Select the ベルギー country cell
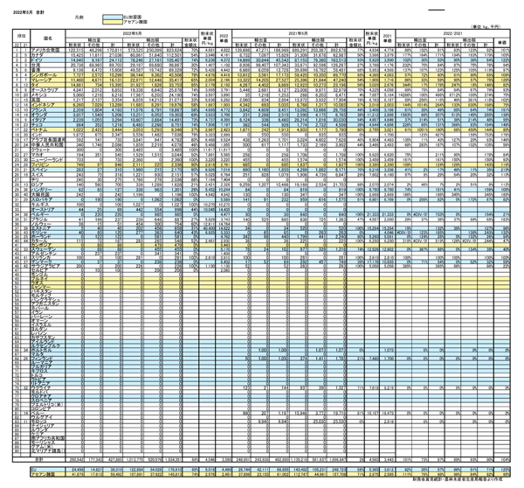The width and height of the screenshot is (524, 488). coord(48,214)
